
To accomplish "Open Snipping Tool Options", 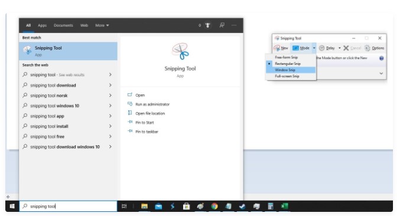I will point(374,48).
